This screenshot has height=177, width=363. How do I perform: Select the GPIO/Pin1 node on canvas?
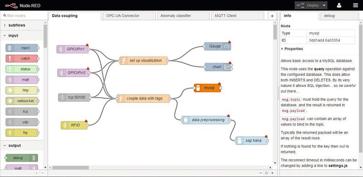pyautogui.click(x=73, y=49)
